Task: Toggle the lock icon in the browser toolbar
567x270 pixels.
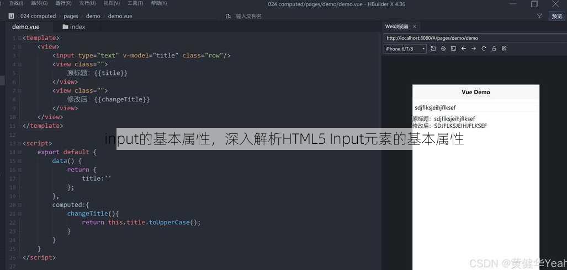Action: coord(494,48)
